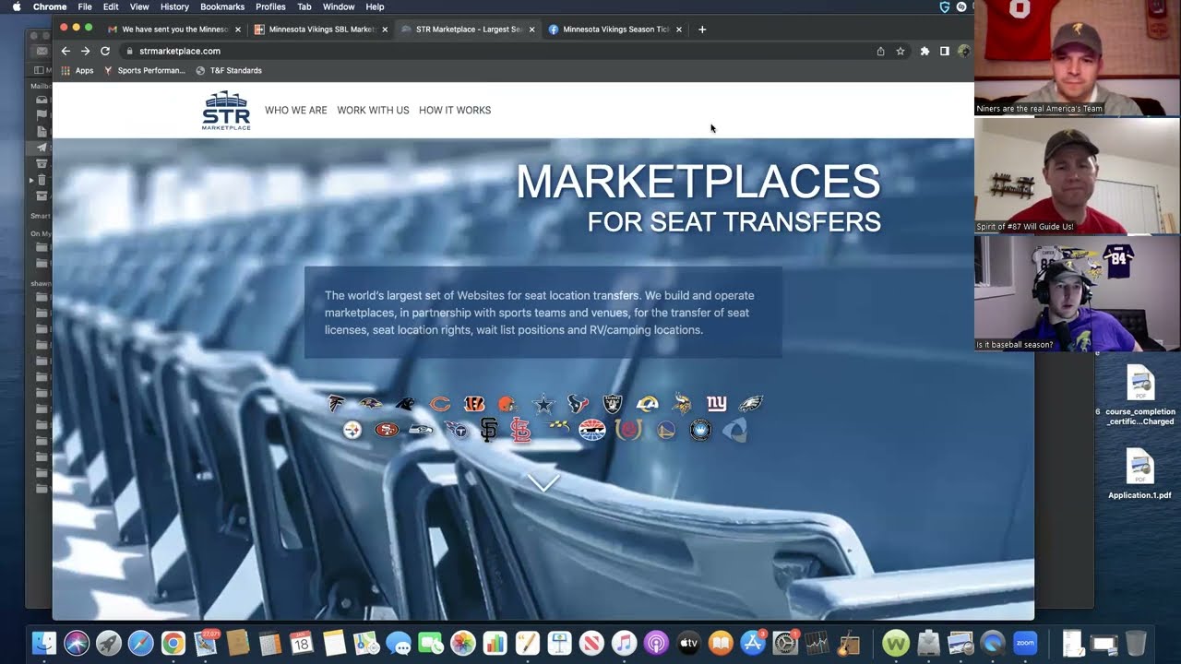Open the Chrome application menu
Screen dimensions: 1181x664
[50, 6]
